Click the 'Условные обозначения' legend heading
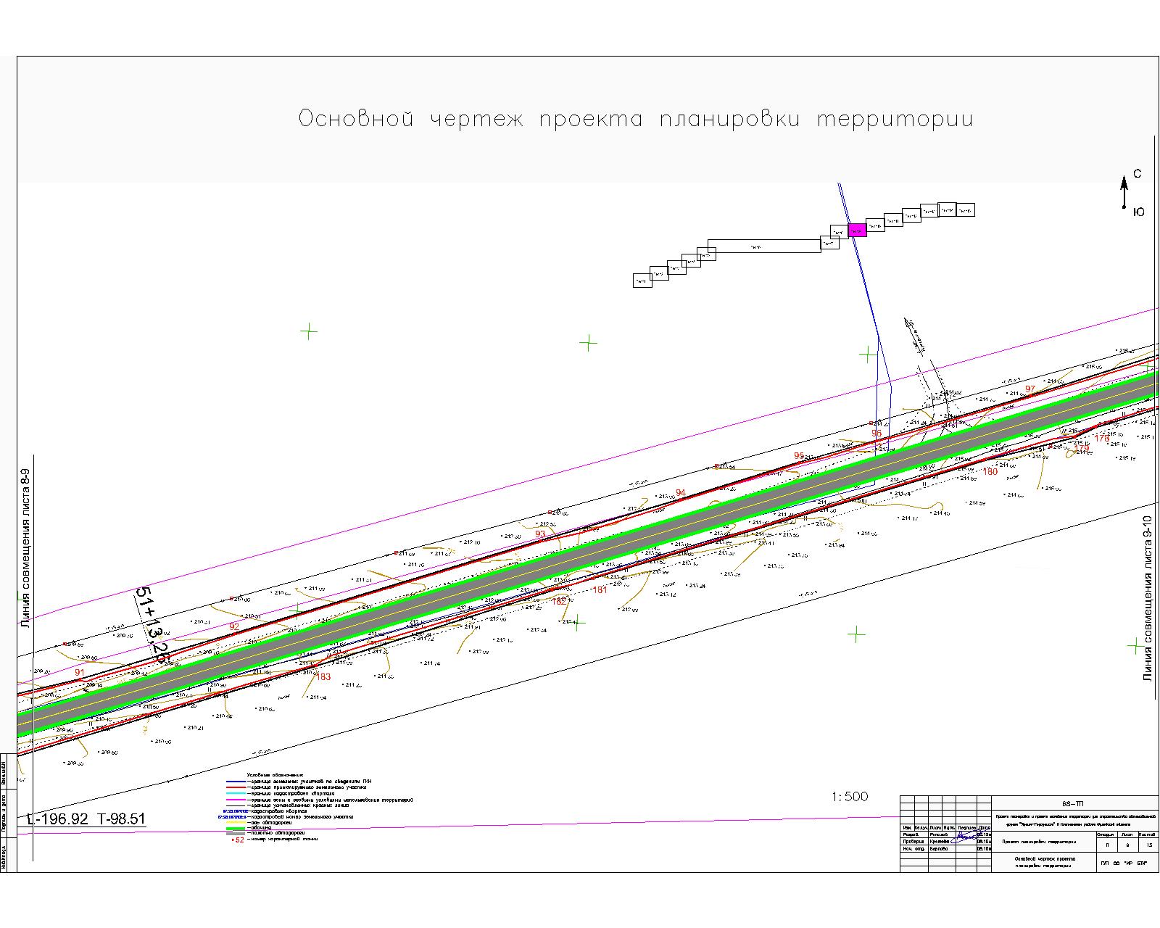This screenshot has width=1160, height=928. click(x=275, y=775)
